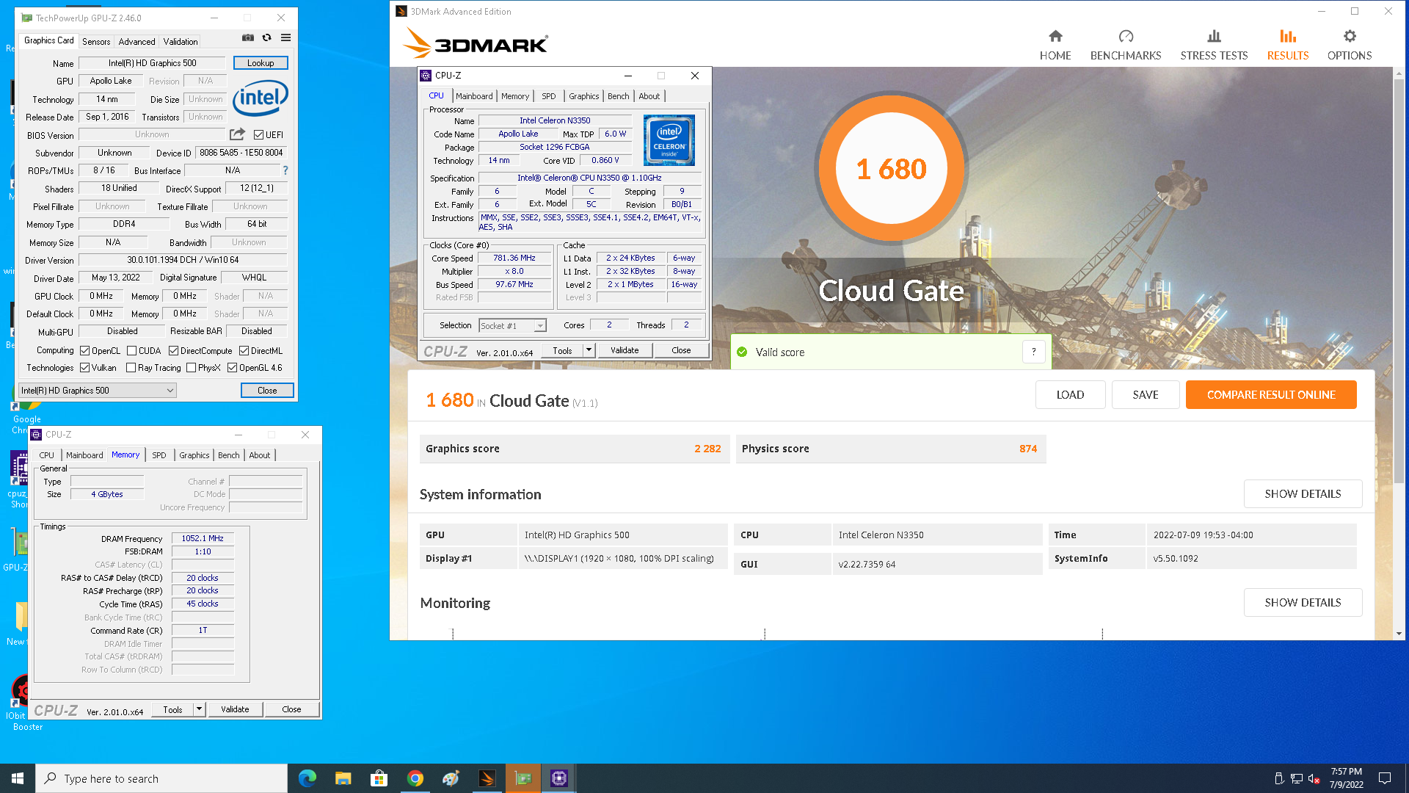Switch to GPU-Z via taskbar icon
The width and height of the screenshot is (1409, 793).
point(523,778)
